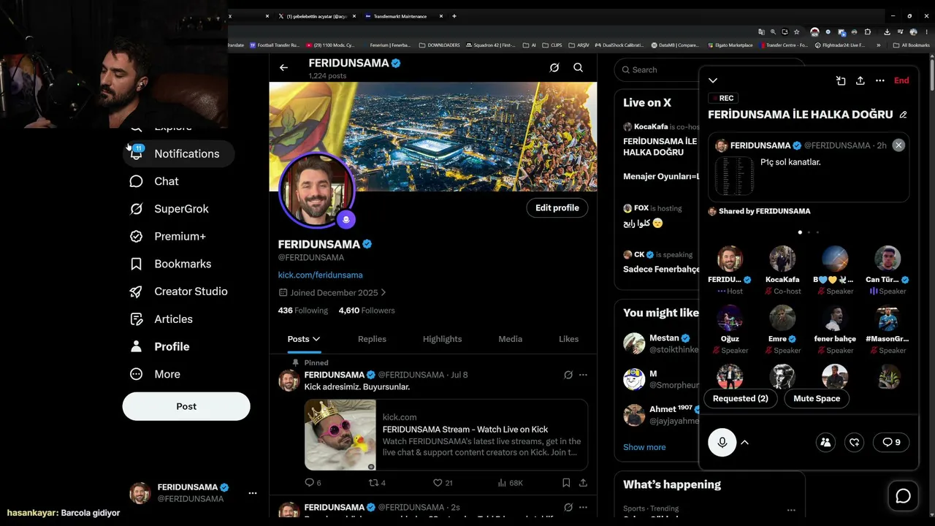Expand the Joined December 2025 details

coord(332,292)
